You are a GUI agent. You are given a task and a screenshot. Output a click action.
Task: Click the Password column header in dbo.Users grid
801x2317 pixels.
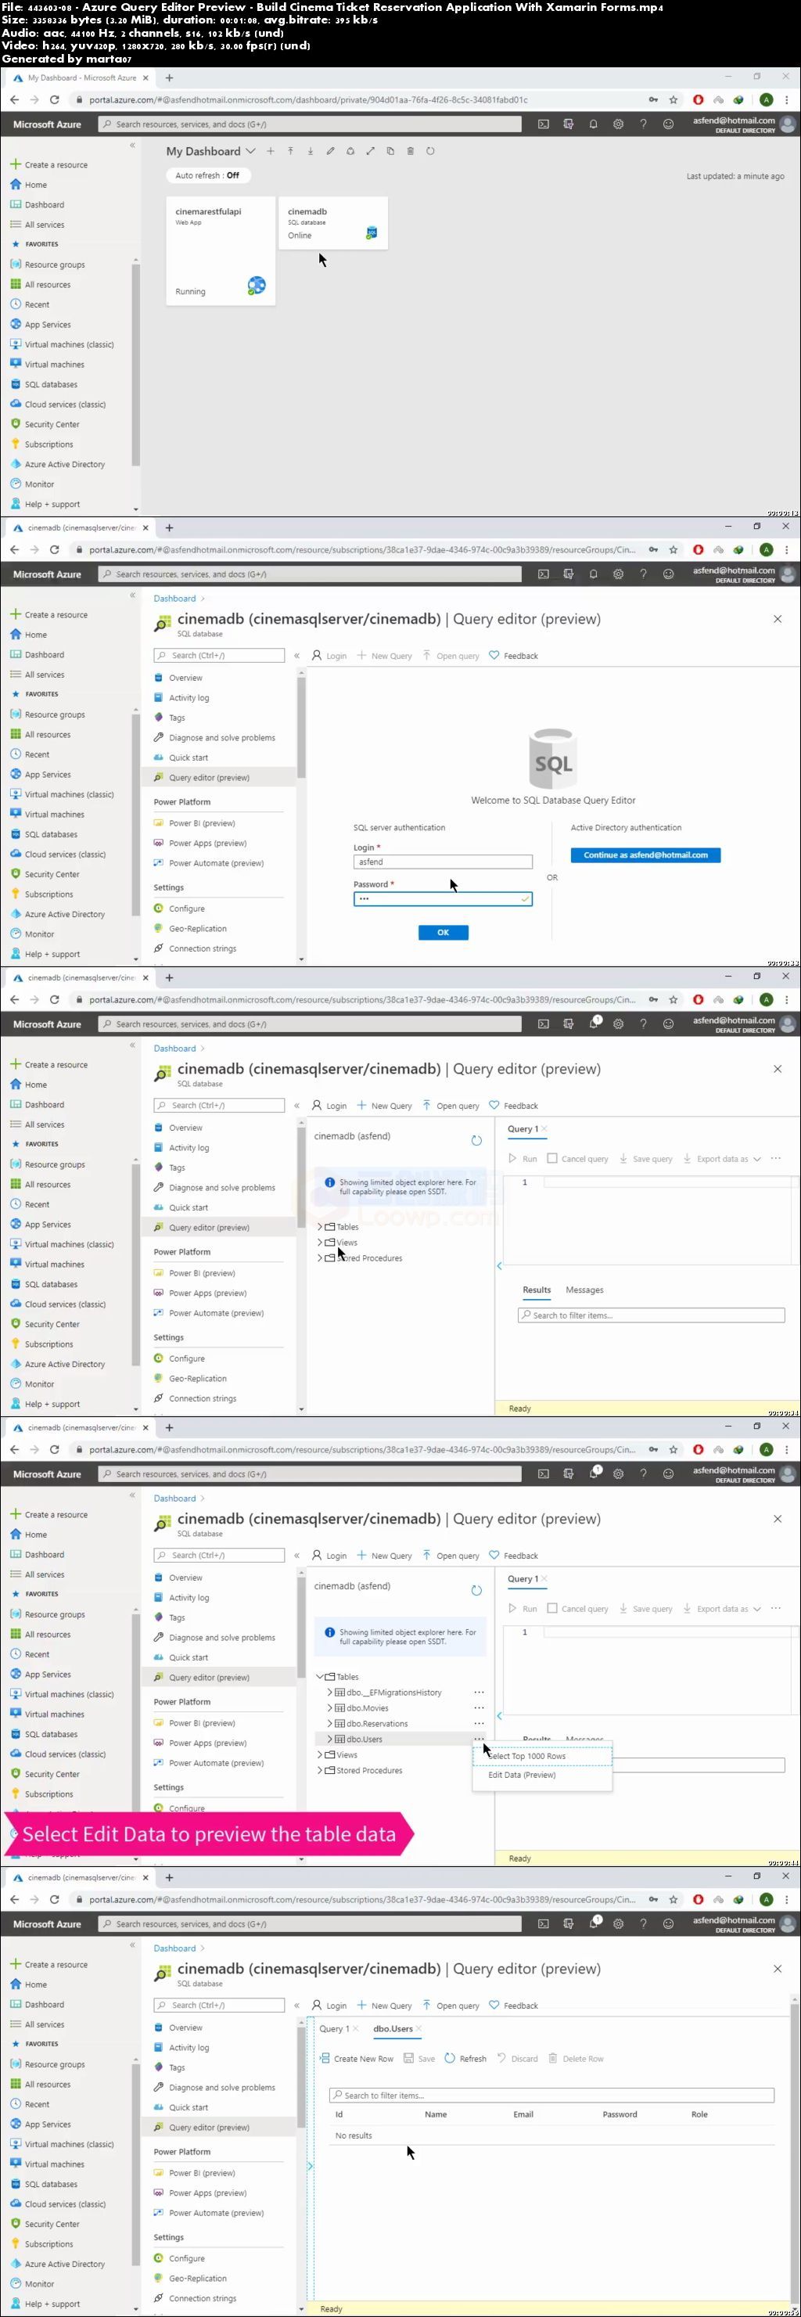tap(620, 2114)
